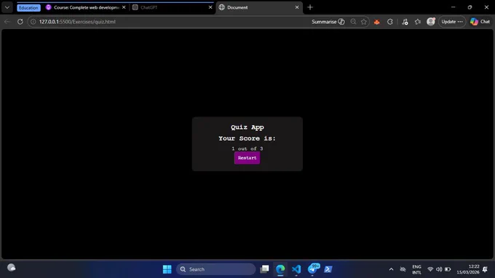The image size is (495, 278).
Task: Open the favourites list icon
Action: 418,22
